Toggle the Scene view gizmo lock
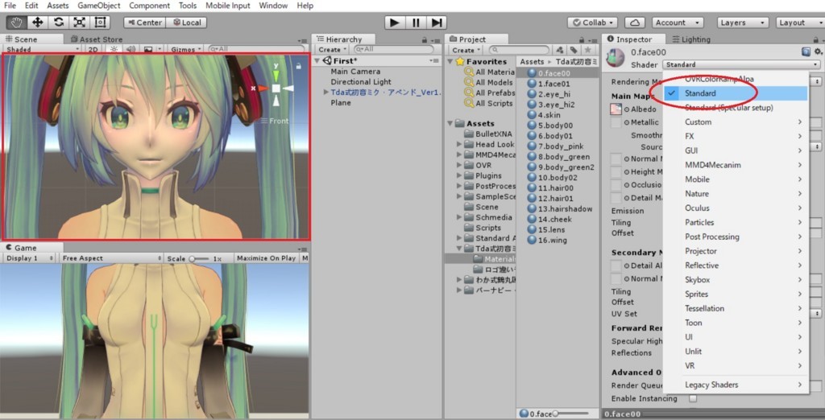This screenshot has height=420, width=825. [x=299, y=66]
